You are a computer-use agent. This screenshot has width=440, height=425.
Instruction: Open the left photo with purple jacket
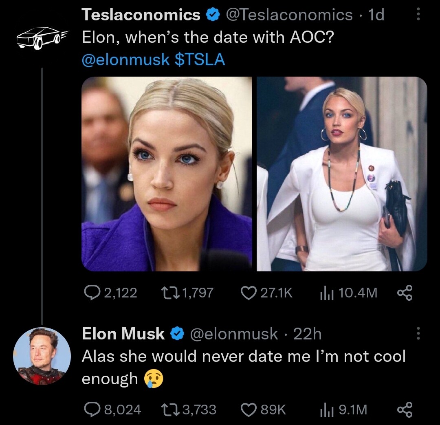pos(167,174)
